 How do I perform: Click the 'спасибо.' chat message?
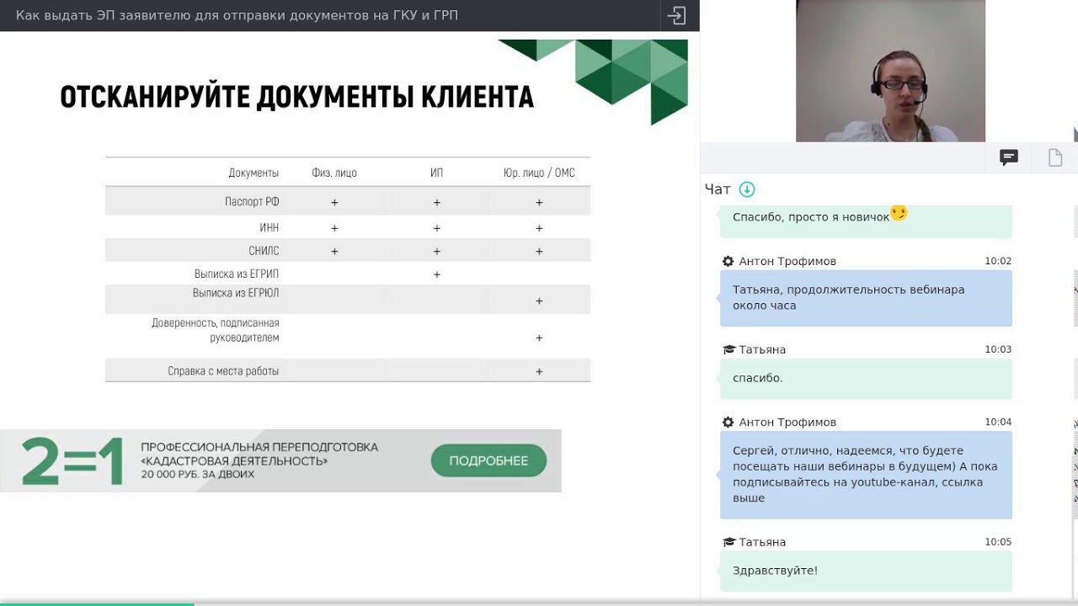866,378
